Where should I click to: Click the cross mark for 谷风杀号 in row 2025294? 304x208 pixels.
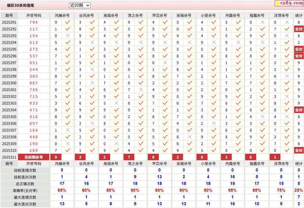point(92,42)
